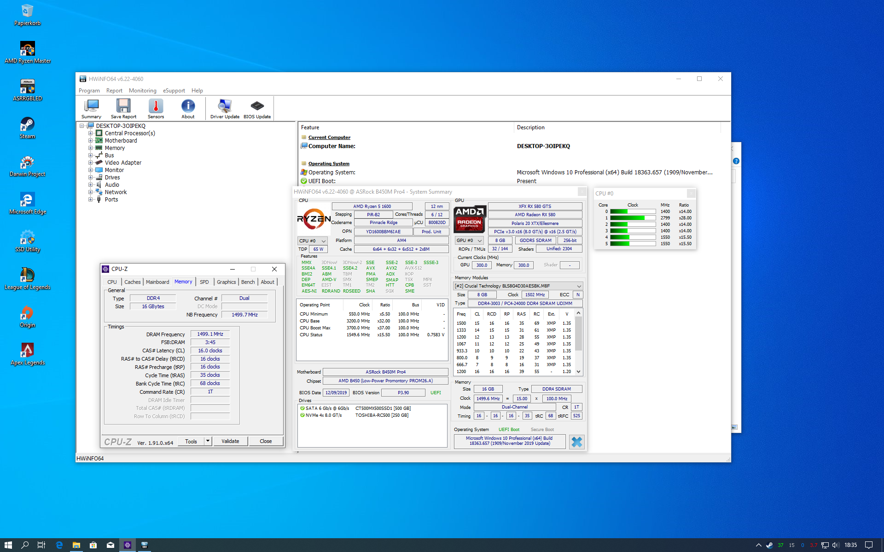Open the CPU-Z Tools dropdown arrow
Image resolution: width=884 pixels, height=552 pixels.
[208, 441]
